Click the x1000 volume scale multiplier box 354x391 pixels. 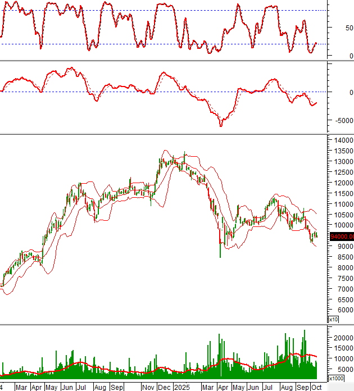click(337, 378)
